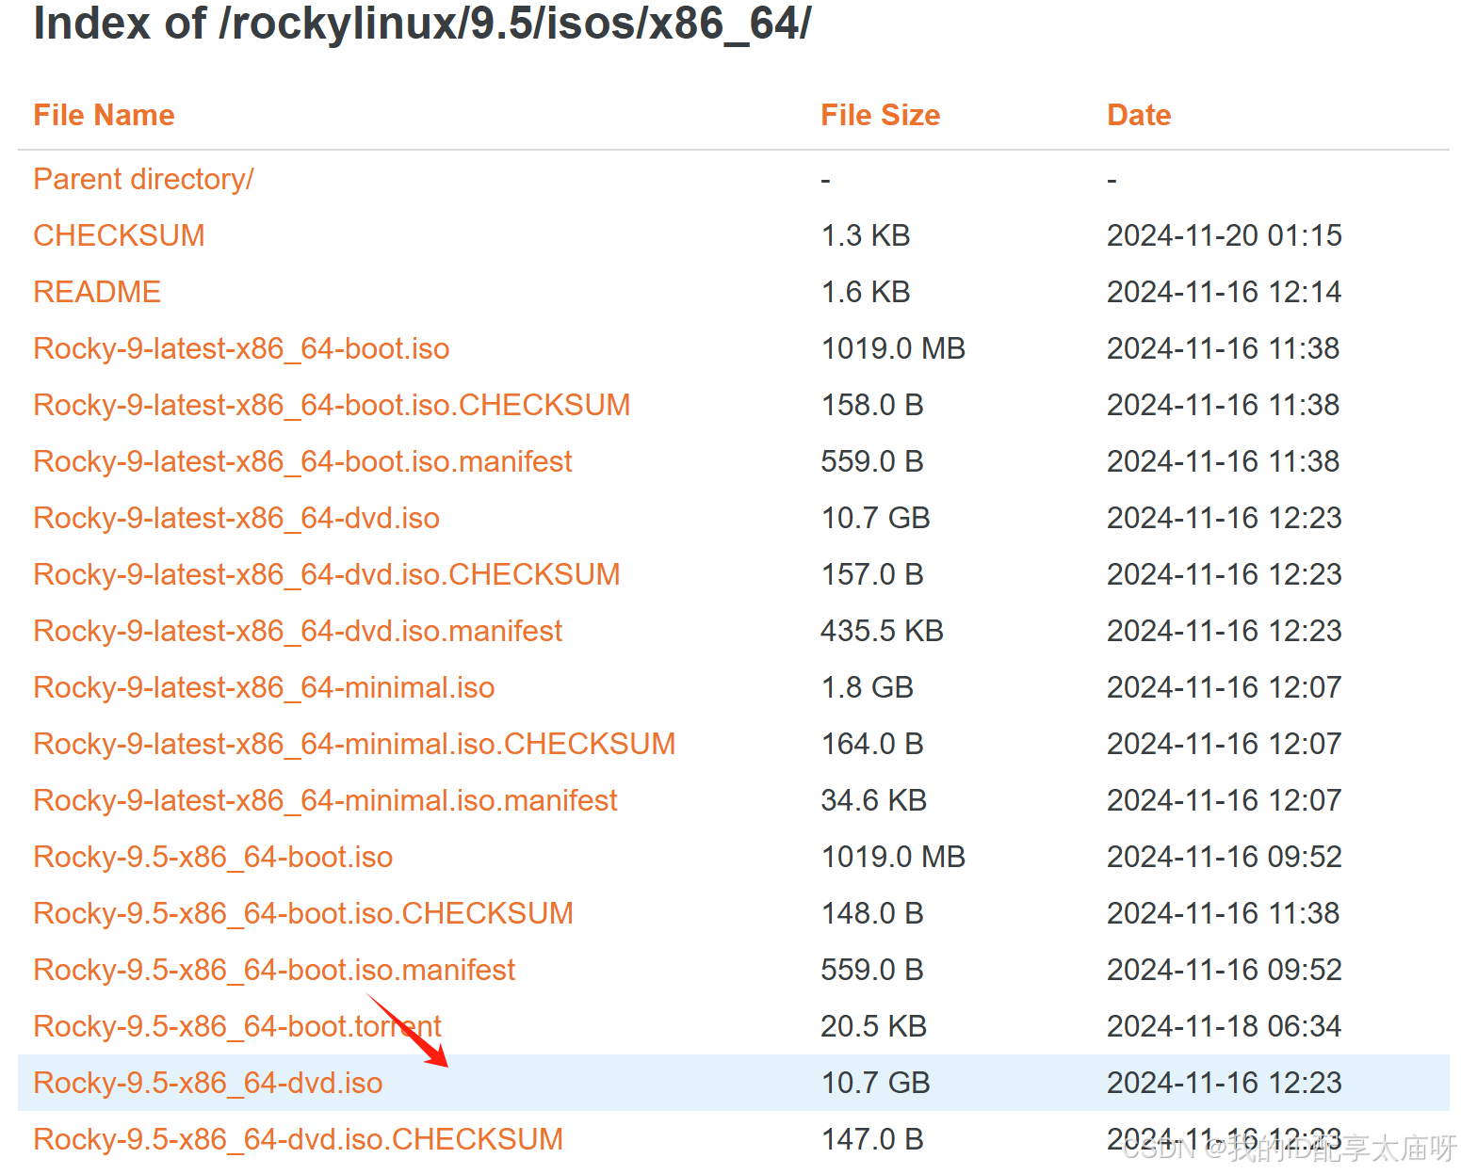Select the date 2024-11-16 09:52 for Rocky-9.5 boot.iso
Screen dimensions: 1461x1174
pyautogui.click(x=1225, y=857)
